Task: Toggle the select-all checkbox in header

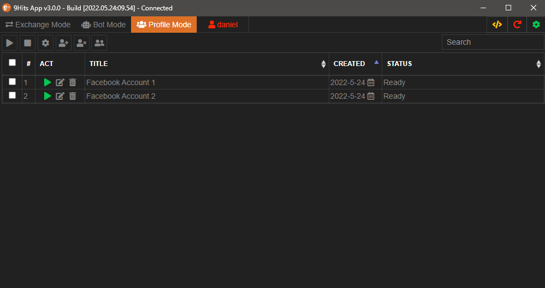Action: (x=12, y=63)
